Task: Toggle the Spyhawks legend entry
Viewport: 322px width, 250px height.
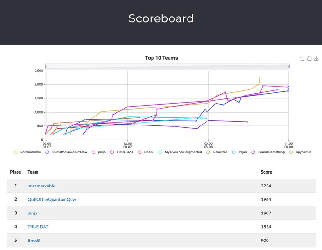Action: (299, 152)
